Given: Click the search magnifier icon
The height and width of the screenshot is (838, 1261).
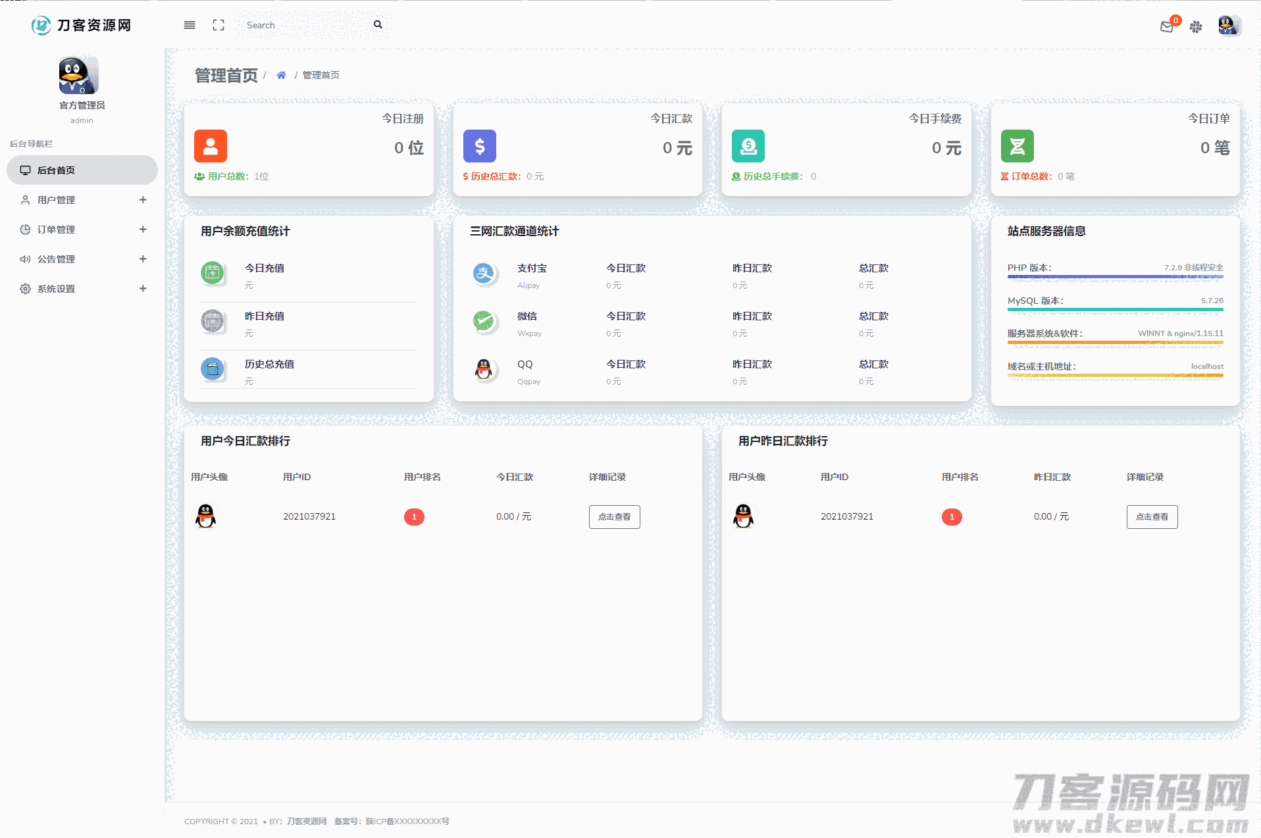Looking at the screenshot, I should pyautogui.click(x=378, y=24).
